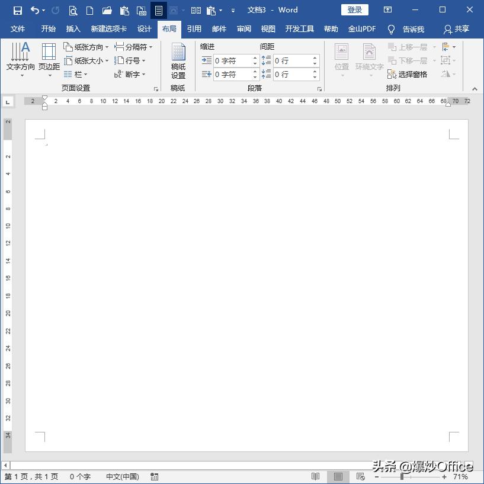Click horizontal scrollbar left arrow
The image size is (484, 484).
5,465
